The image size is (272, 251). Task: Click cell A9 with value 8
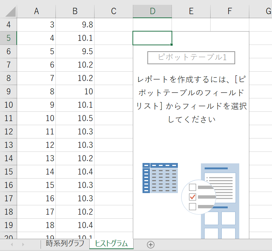(x=36, y=91)
